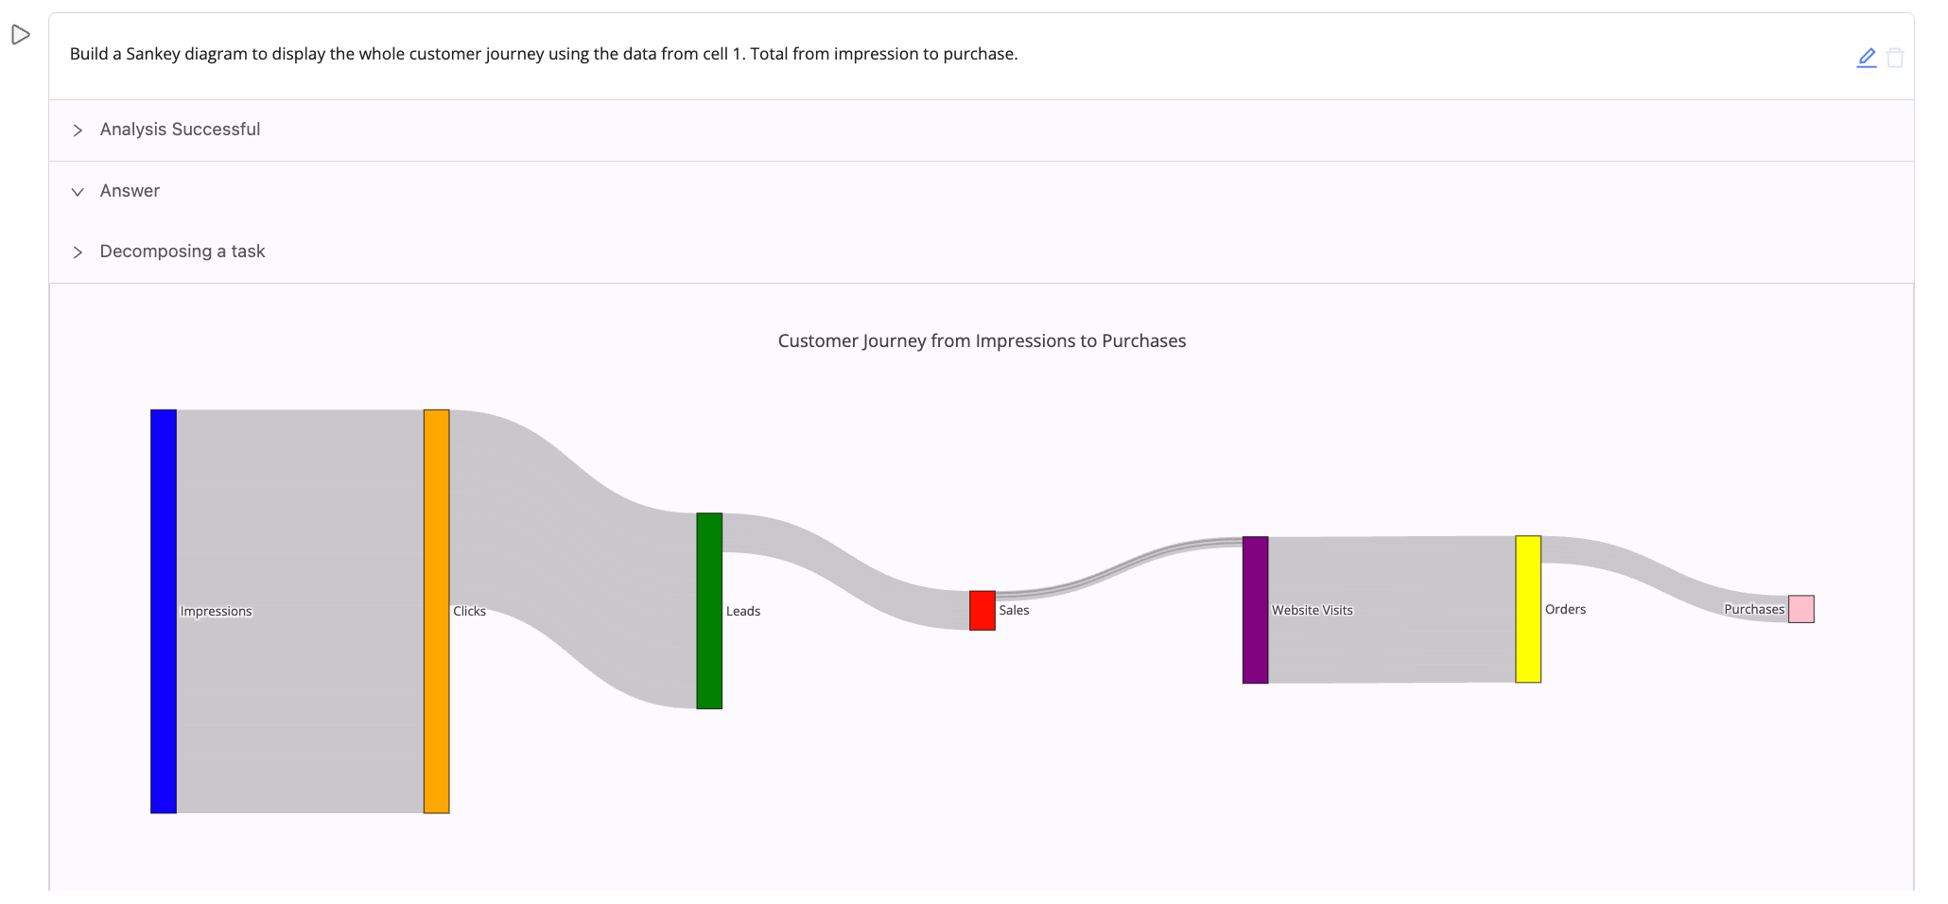Click the pink Purchases node
The height and width of the screenshot is (904, 1948).
tap(1800, 609)
